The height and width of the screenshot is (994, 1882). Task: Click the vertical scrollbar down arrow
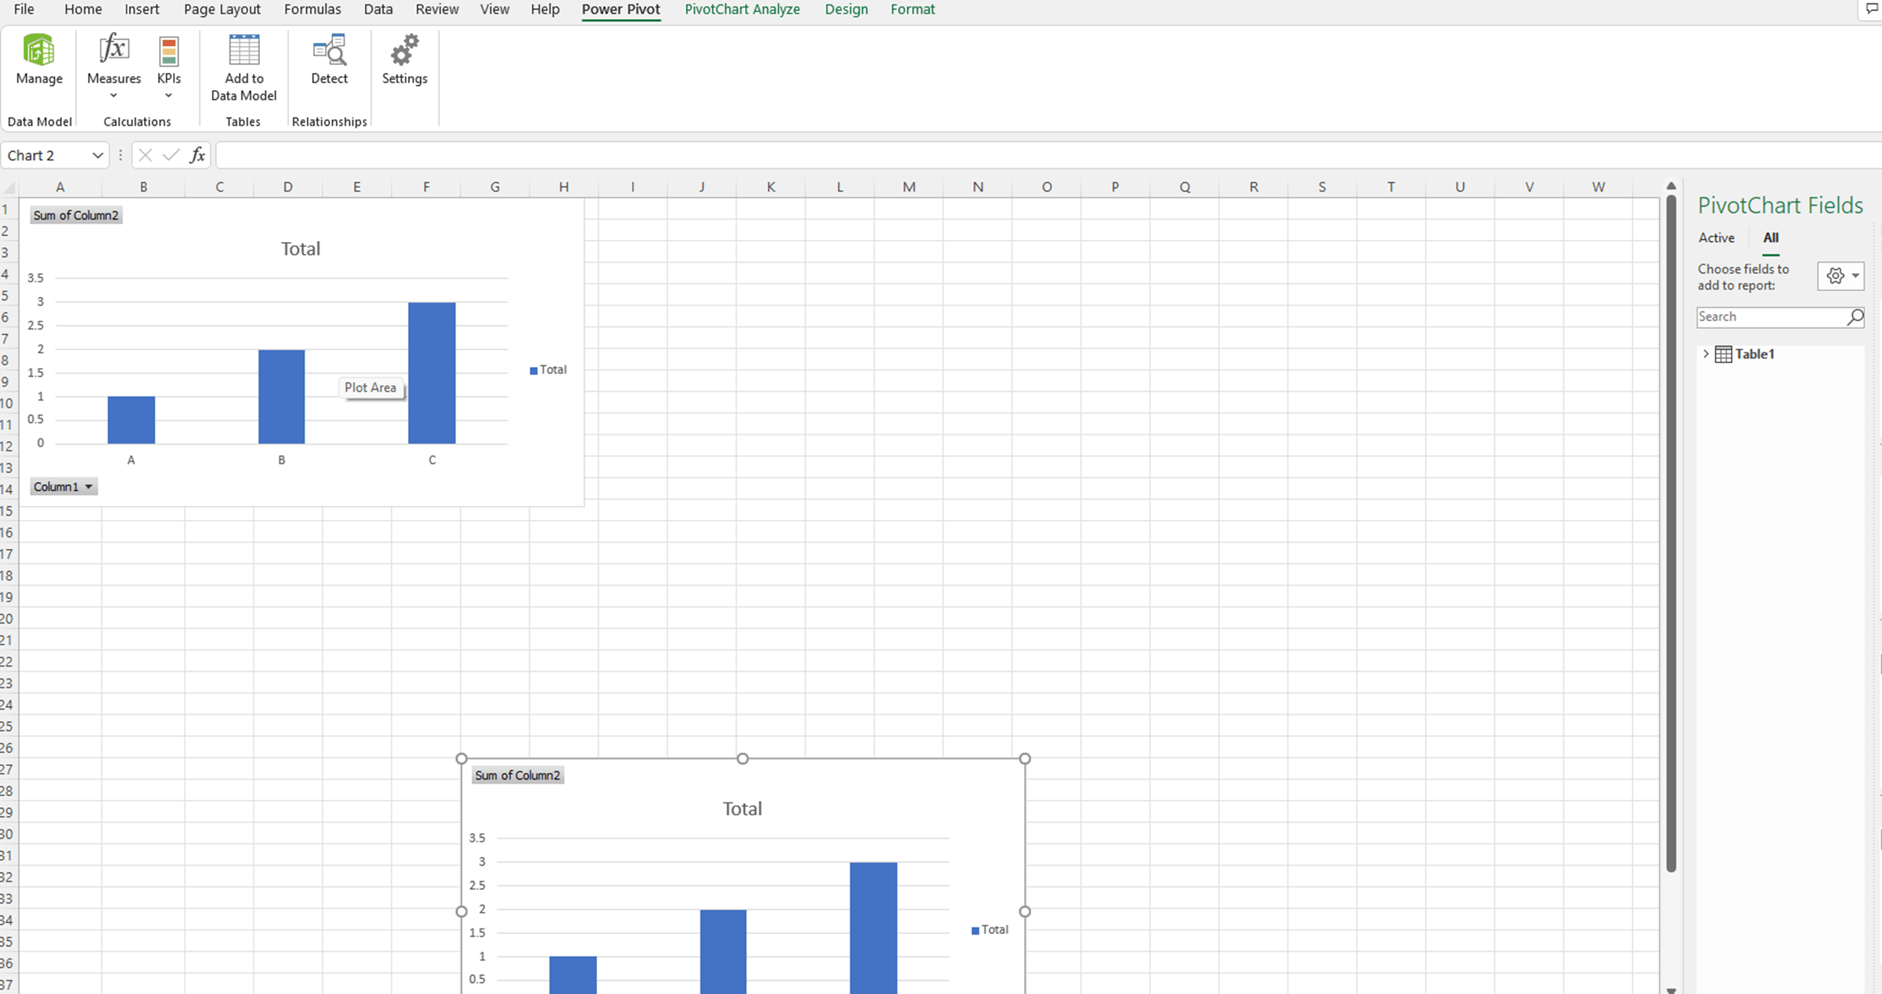pos(1671,989)
